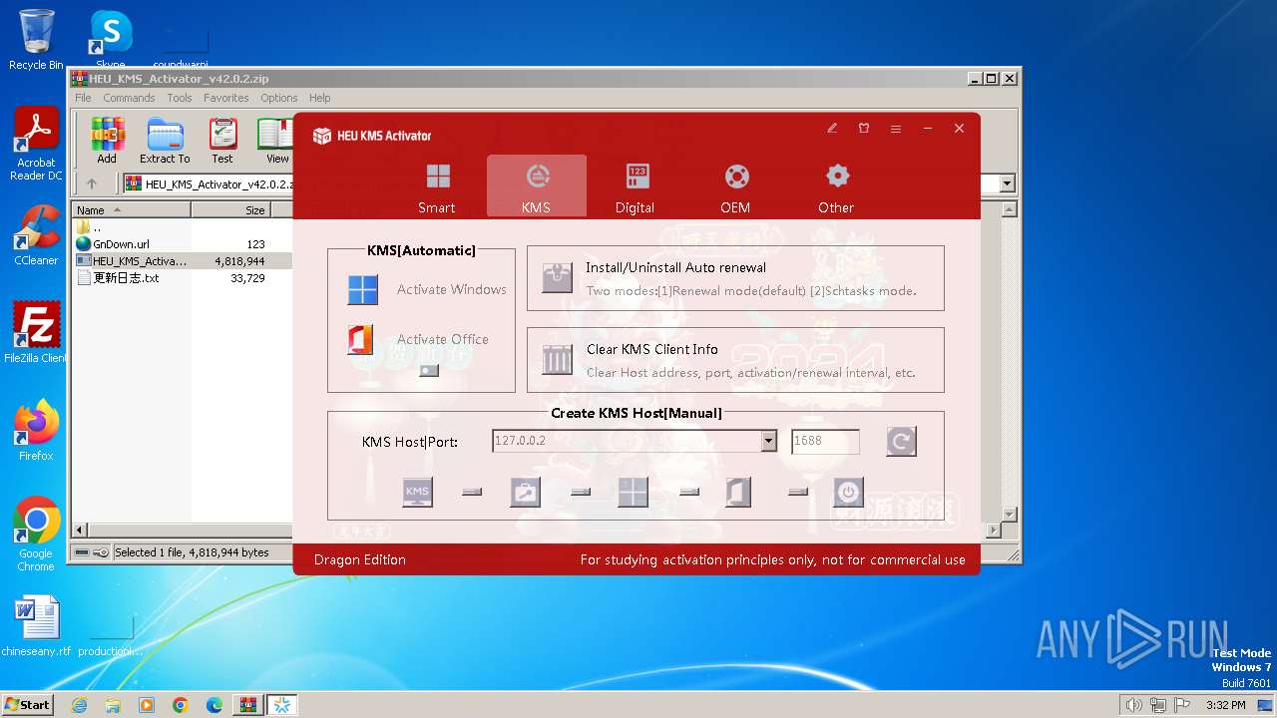
Task: Click the Activate Office label
Action: click(x=443, y=339)
